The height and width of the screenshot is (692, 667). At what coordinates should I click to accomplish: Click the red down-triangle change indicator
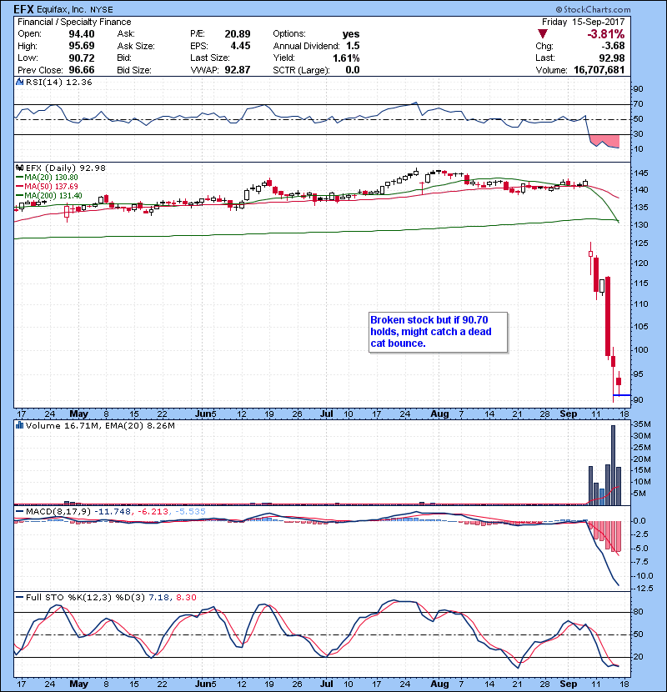tap(543, 34)
